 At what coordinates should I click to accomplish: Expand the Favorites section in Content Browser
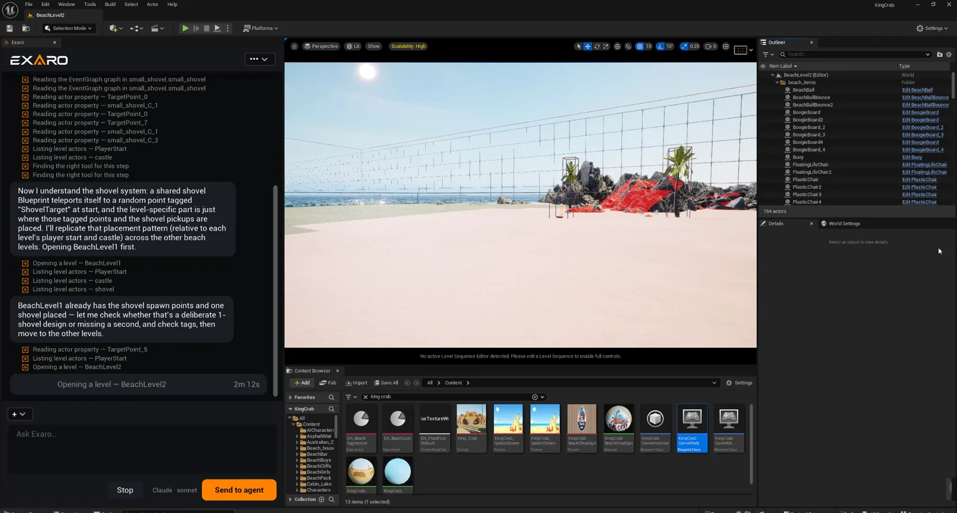click(291, 397)
